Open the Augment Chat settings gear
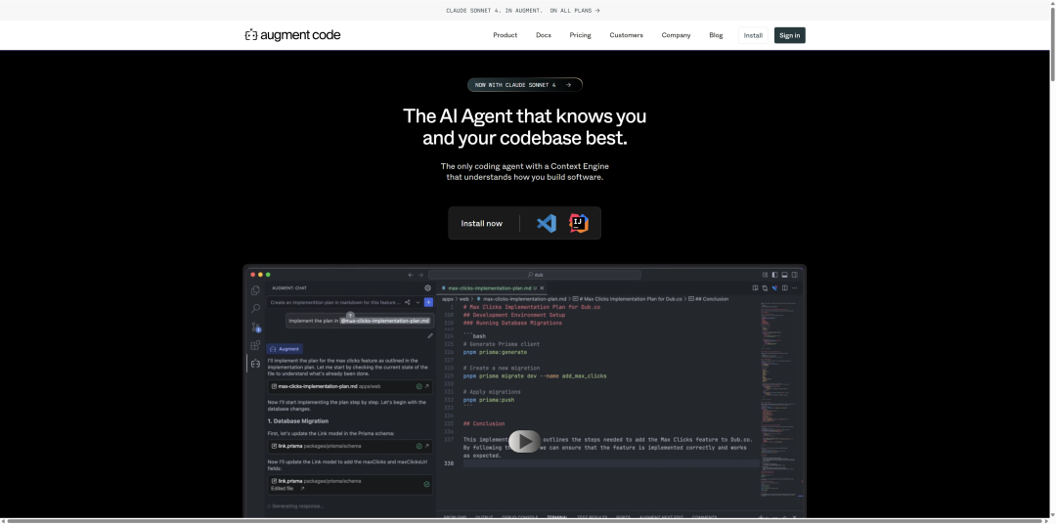The image size is (1056, 524). pyautogui.click(x=427, y=288)
